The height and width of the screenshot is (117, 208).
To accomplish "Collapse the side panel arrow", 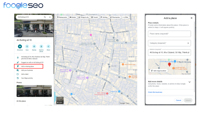I will click(55, 60).
